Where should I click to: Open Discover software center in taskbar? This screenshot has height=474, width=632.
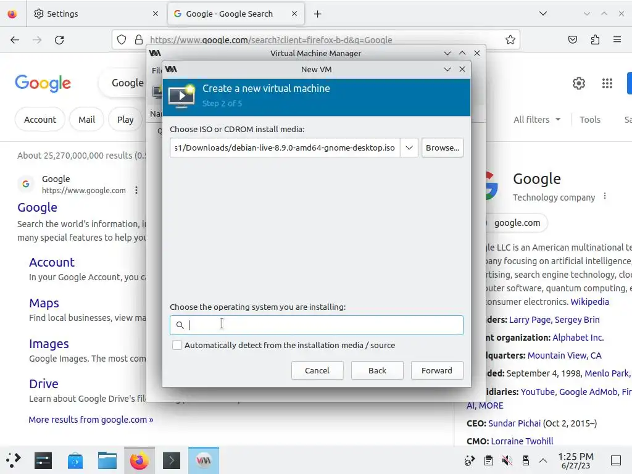(75, 460)
